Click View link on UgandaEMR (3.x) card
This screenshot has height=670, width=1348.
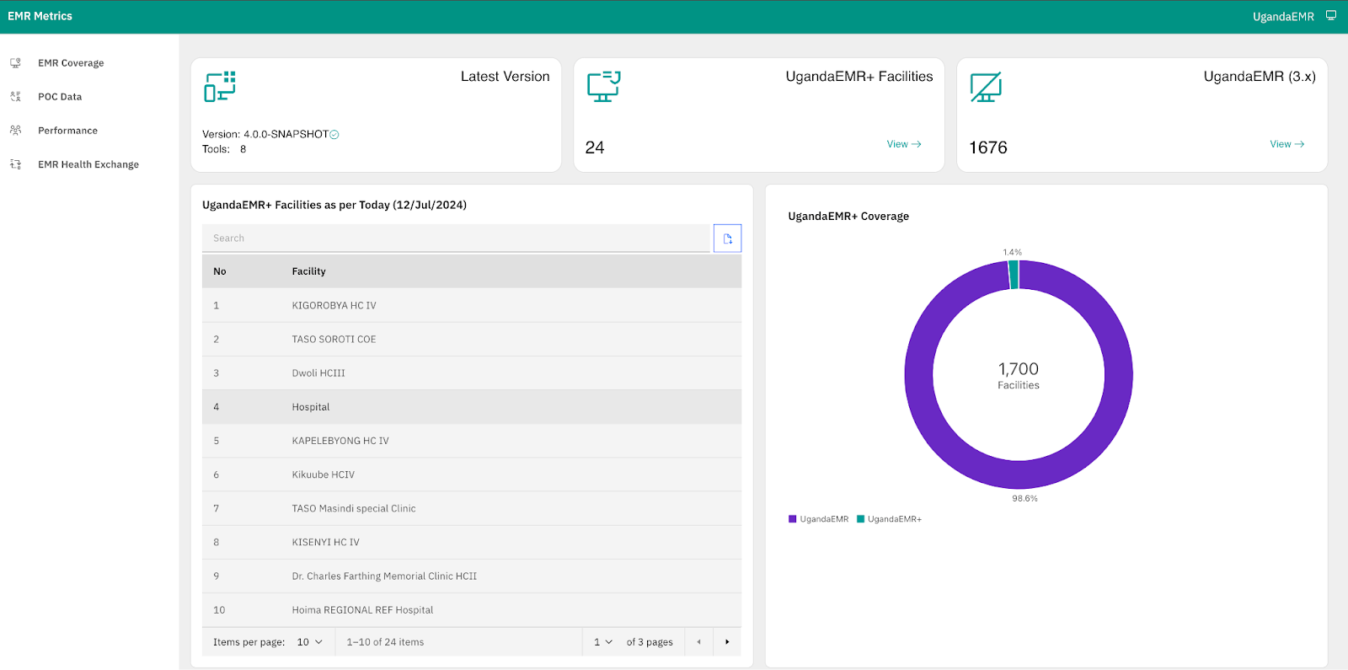point(1287,144)
